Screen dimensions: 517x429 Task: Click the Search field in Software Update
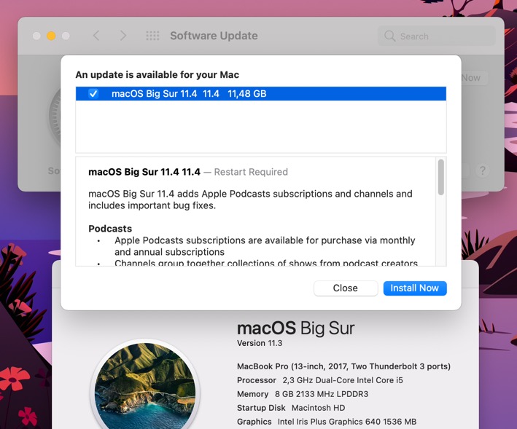(x=437, y=36)
